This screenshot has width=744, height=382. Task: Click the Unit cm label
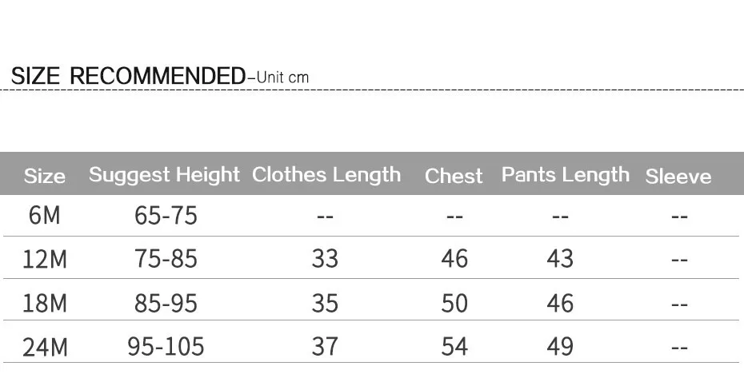coord(282,78)
